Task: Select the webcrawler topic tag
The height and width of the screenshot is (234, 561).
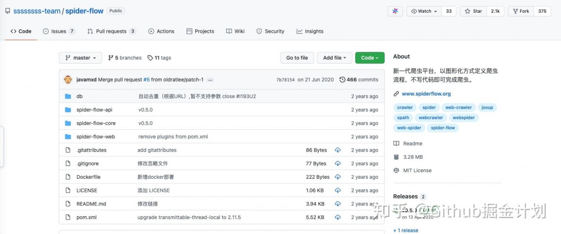Action: 431,117
